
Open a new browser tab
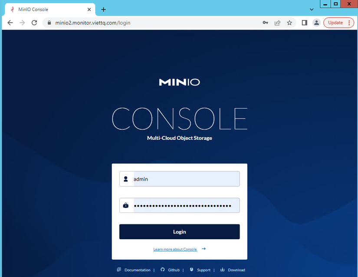tap(103, 10)
